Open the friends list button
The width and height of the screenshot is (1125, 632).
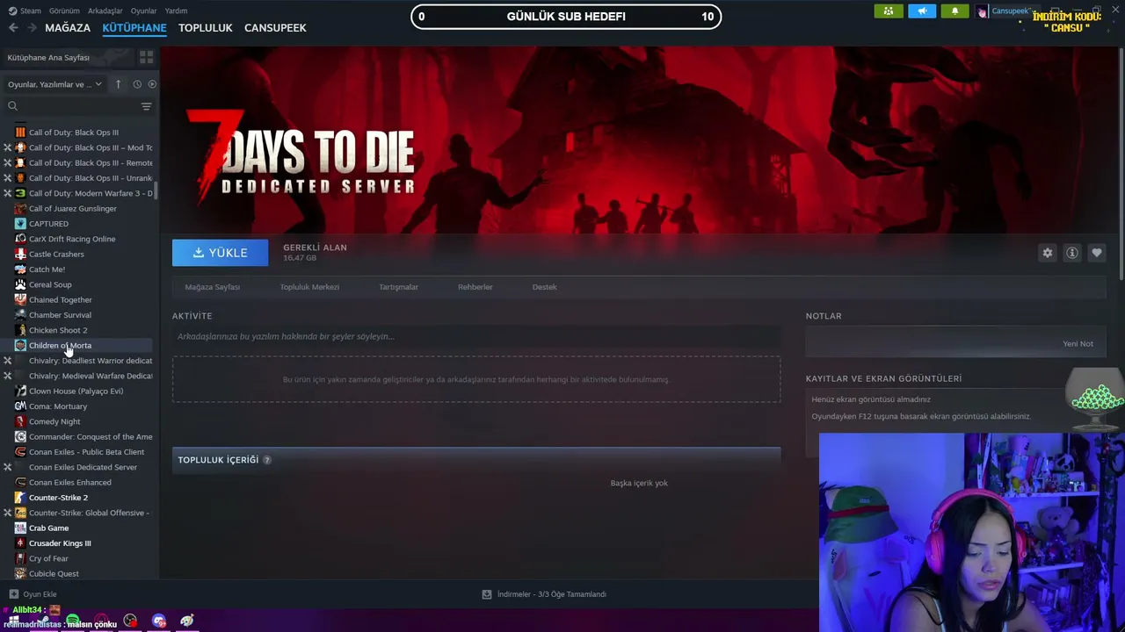[x=889, y=11]
